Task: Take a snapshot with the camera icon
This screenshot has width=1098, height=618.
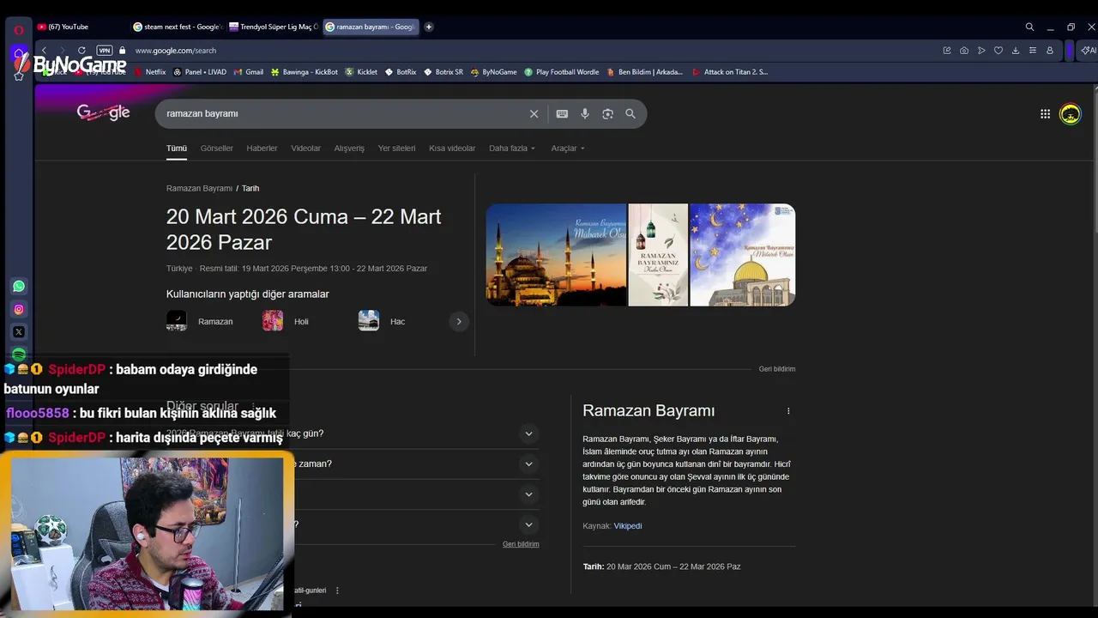Action: [964, 51]
